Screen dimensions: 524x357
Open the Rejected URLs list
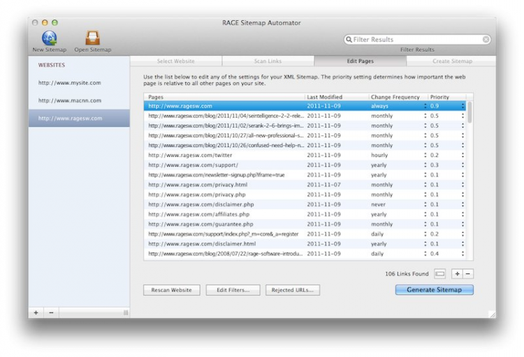point(293,290)
